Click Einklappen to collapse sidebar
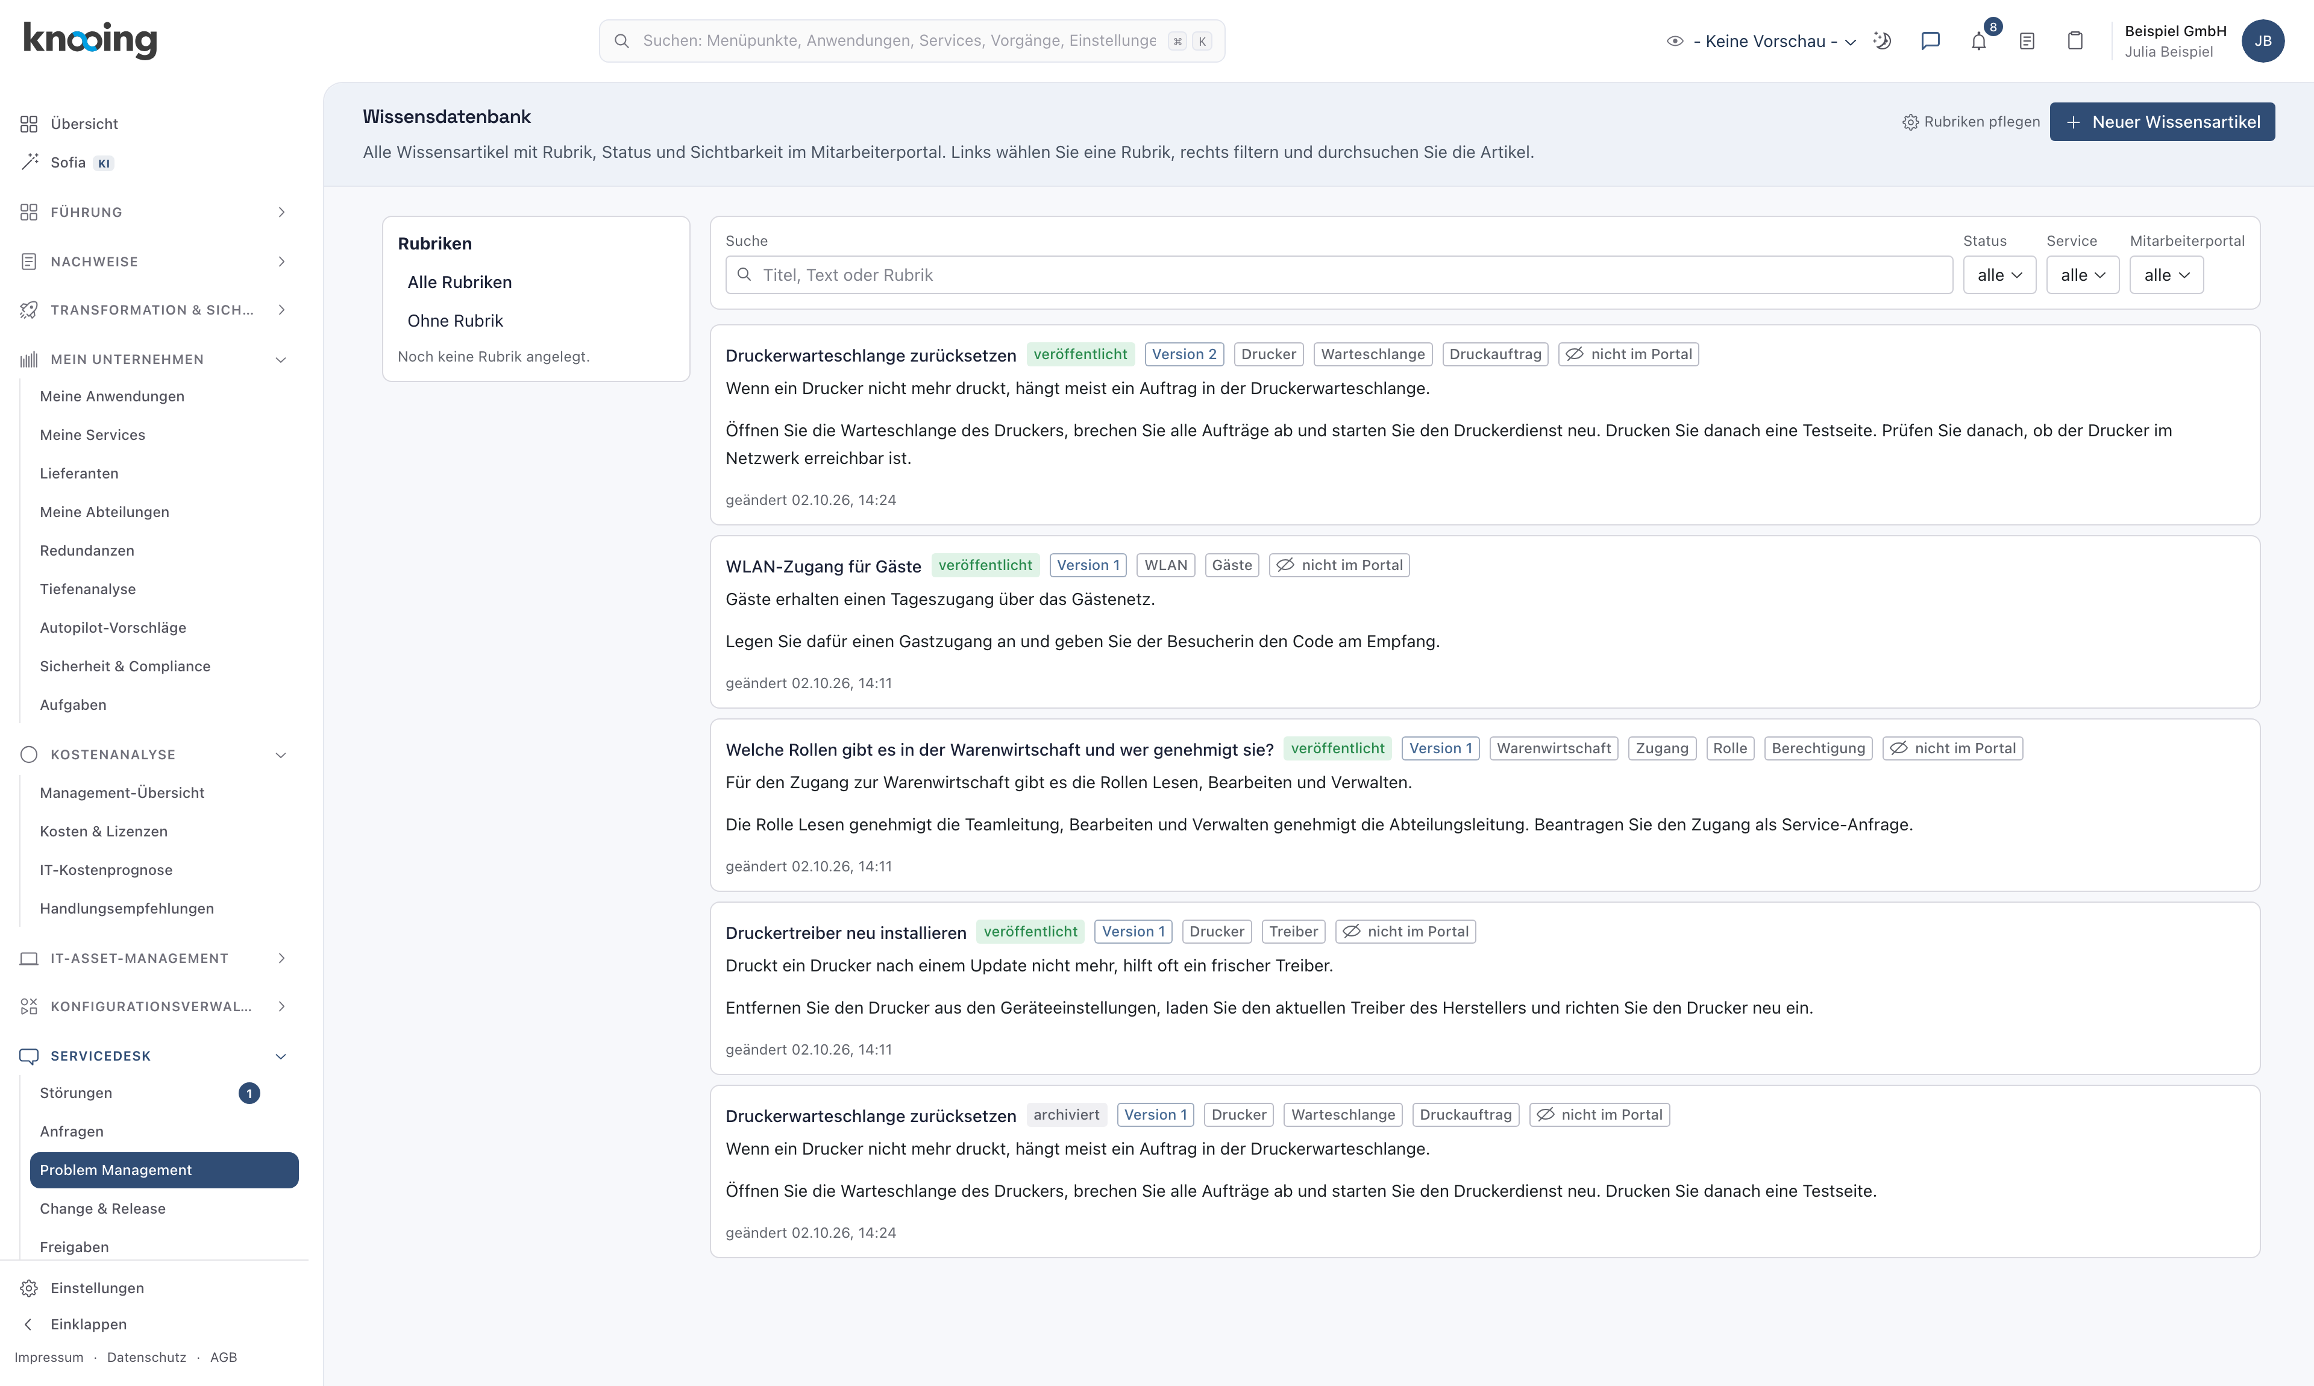Viewport: 2314px width, 1386px height. [x=88, y=1325]
